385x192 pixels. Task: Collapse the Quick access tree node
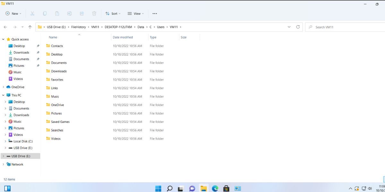coord(3,39)
